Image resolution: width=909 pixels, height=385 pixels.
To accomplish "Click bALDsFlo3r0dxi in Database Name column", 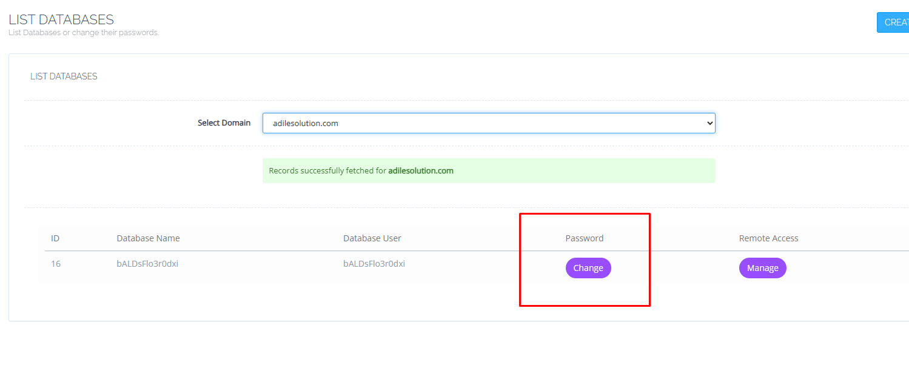I will (147, 264).
